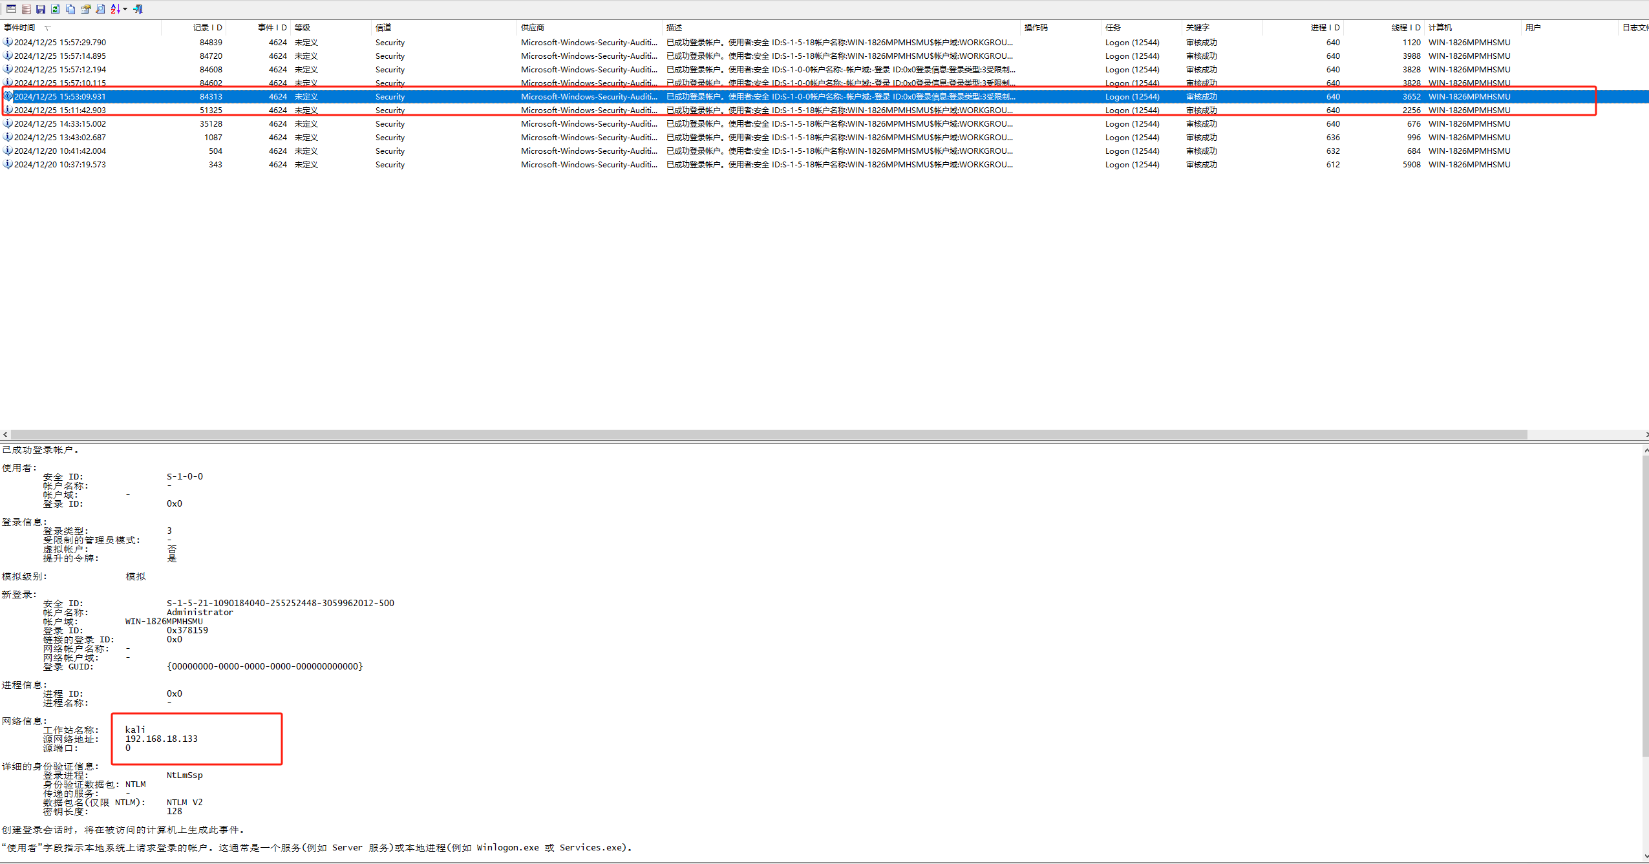
Task: Click the magnifier find icon
Action: click(100, 9)
